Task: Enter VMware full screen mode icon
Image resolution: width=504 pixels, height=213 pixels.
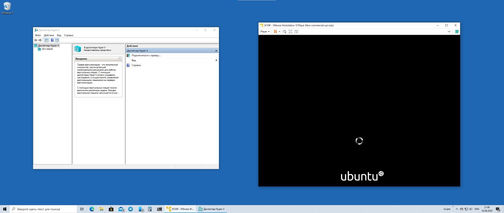Action: (x=290, y=31)
